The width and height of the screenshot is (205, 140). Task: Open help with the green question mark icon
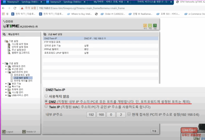pos(155,26)
